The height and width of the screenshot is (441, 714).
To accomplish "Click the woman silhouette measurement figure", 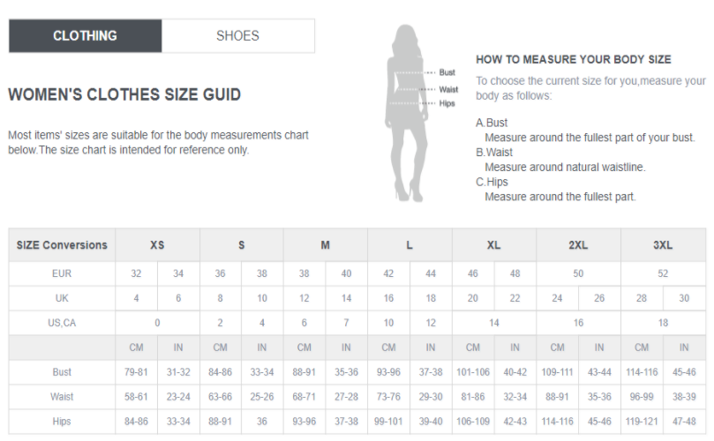I will tap(407, 113).
